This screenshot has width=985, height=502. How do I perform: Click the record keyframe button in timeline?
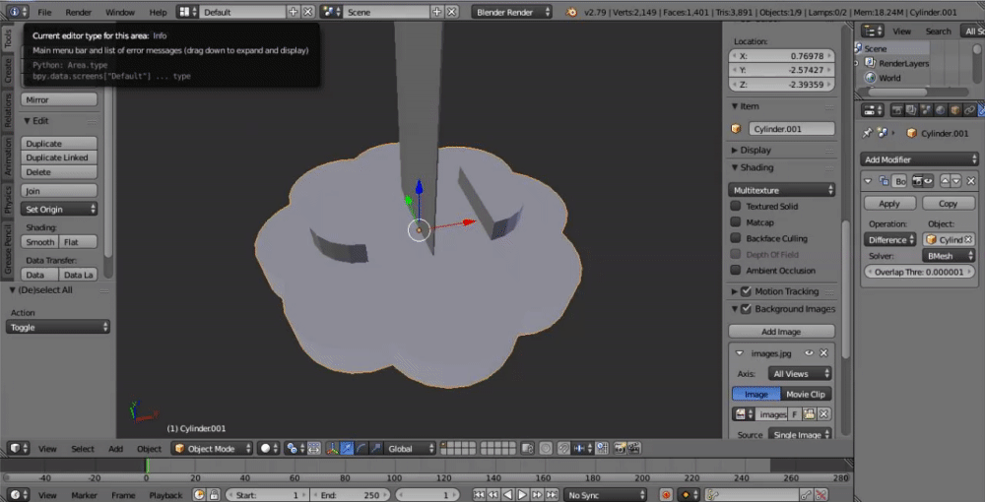667,494
